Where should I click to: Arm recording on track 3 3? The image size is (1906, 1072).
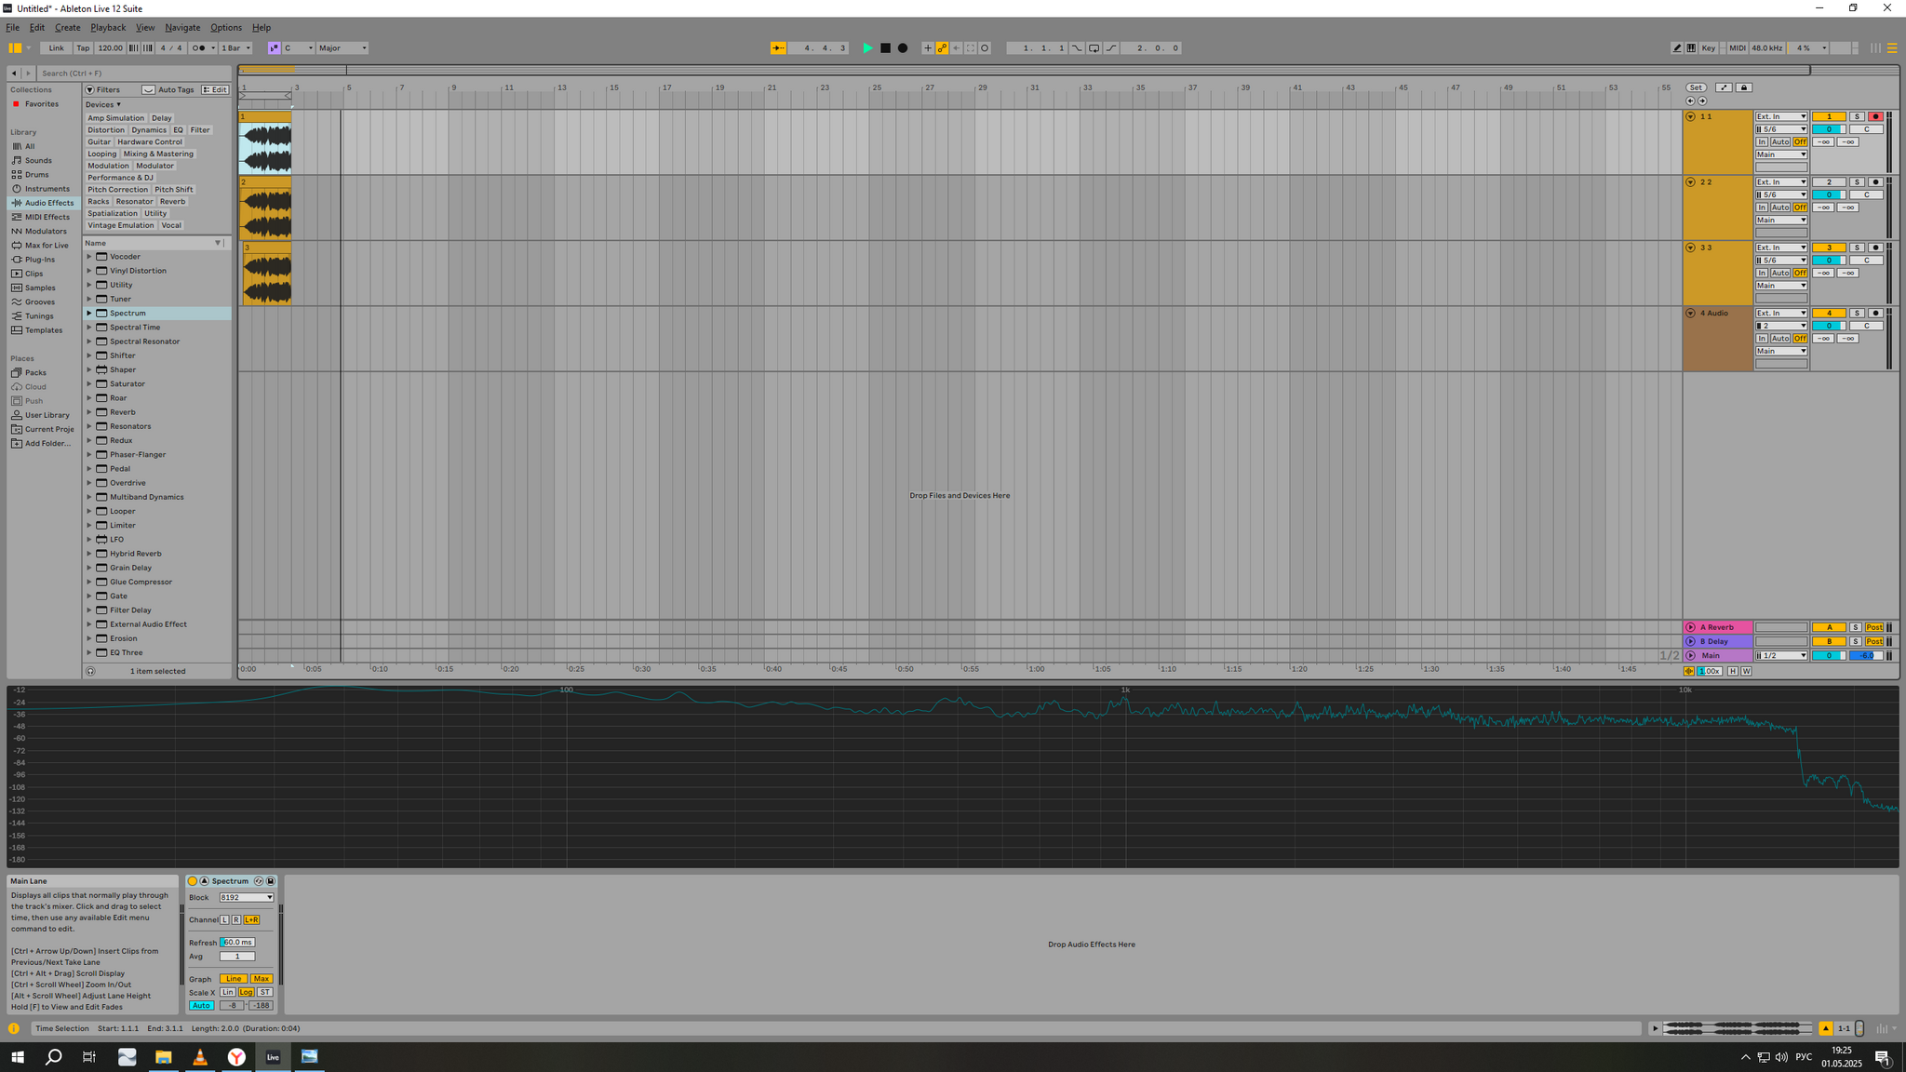tap(1875, 248)
